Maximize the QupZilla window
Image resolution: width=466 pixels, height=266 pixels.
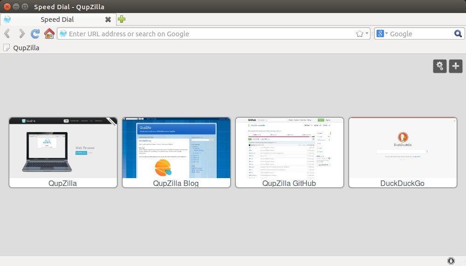point(25,7)
